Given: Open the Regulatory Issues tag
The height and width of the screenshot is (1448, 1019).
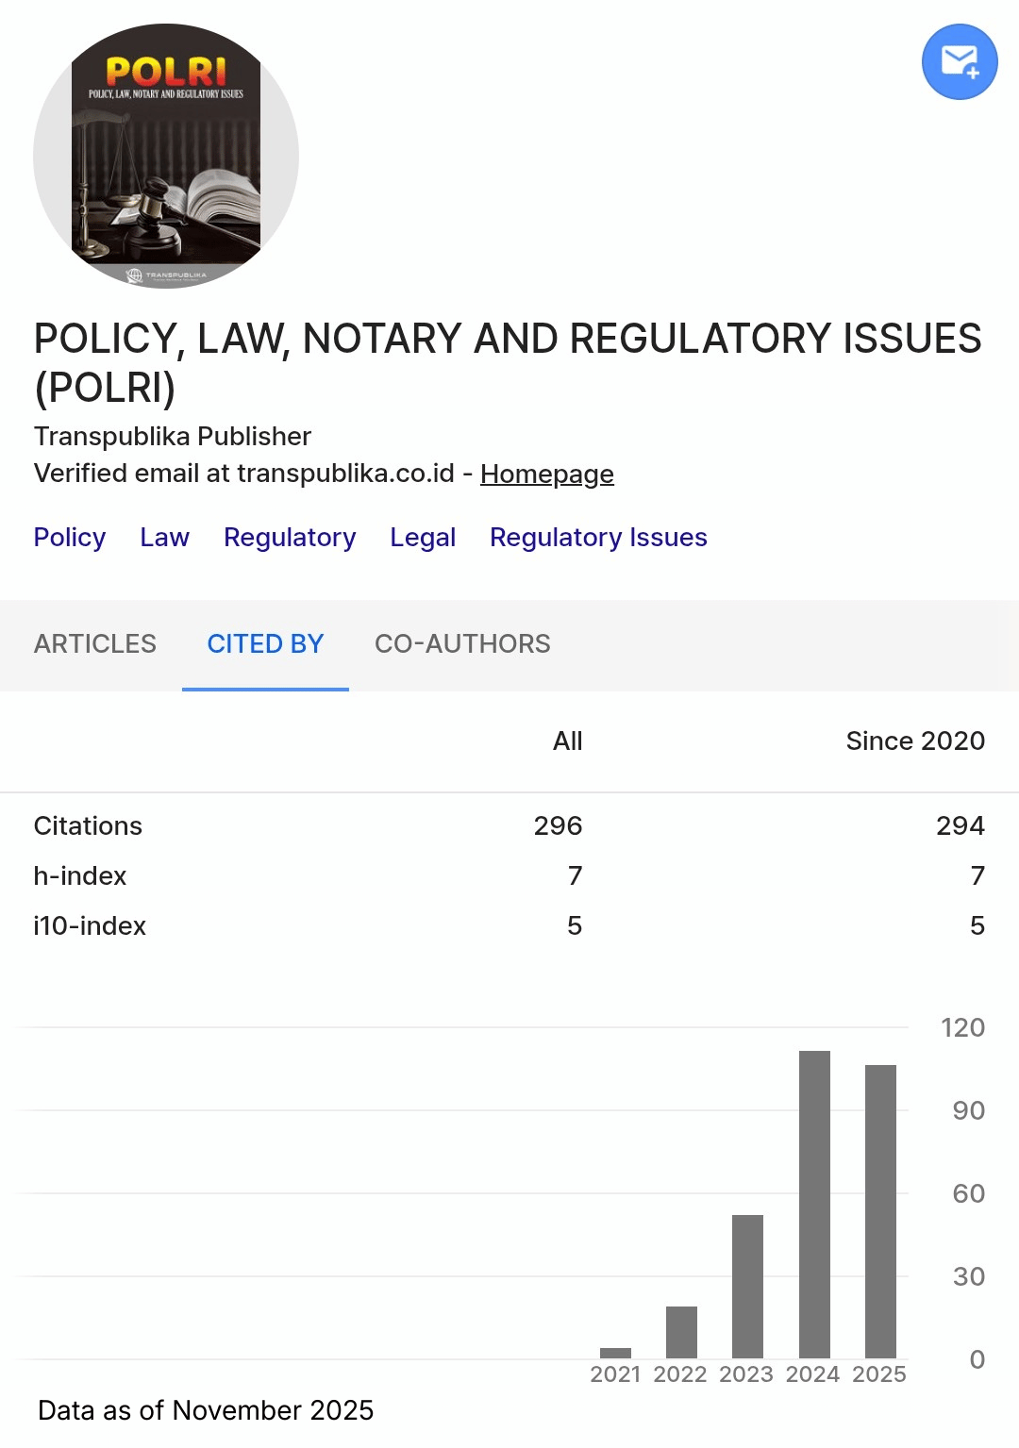Looking at the screenshot, I should [x=598, y=538].
